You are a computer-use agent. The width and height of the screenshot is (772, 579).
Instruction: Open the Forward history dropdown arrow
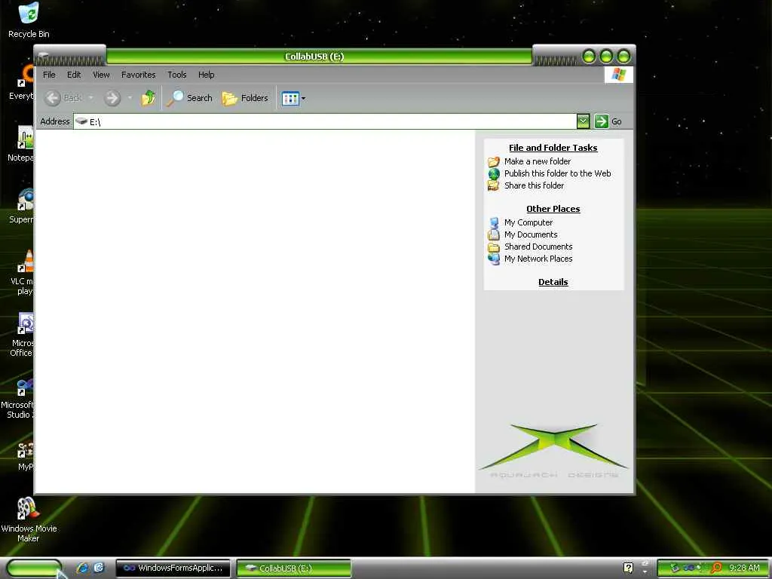click(x=130, y=98)
